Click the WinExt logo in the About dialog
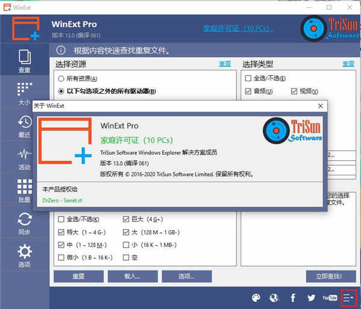 pyautogui.click(x=65, y=141)
